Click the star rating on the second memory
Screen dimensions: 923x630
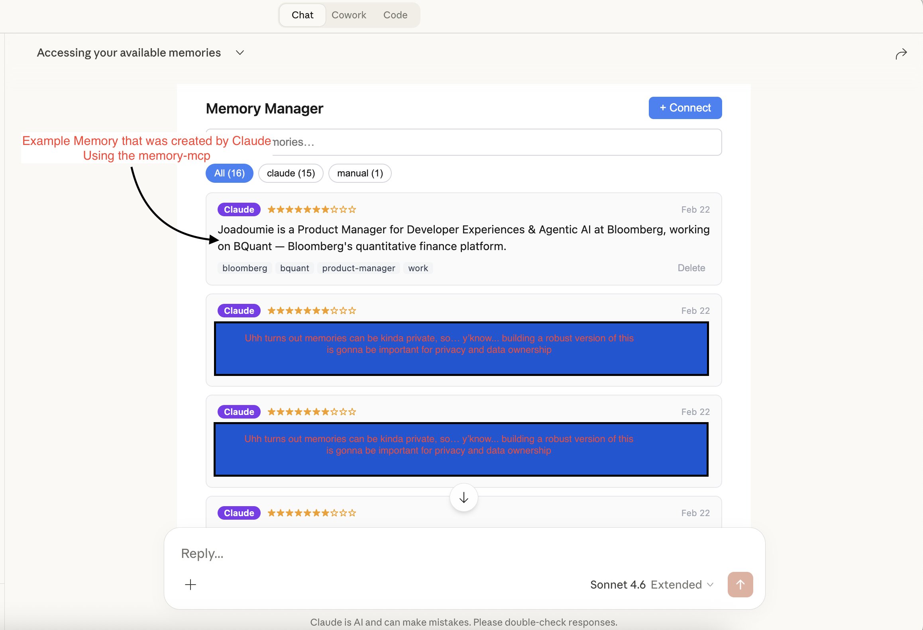pos(311,310)
